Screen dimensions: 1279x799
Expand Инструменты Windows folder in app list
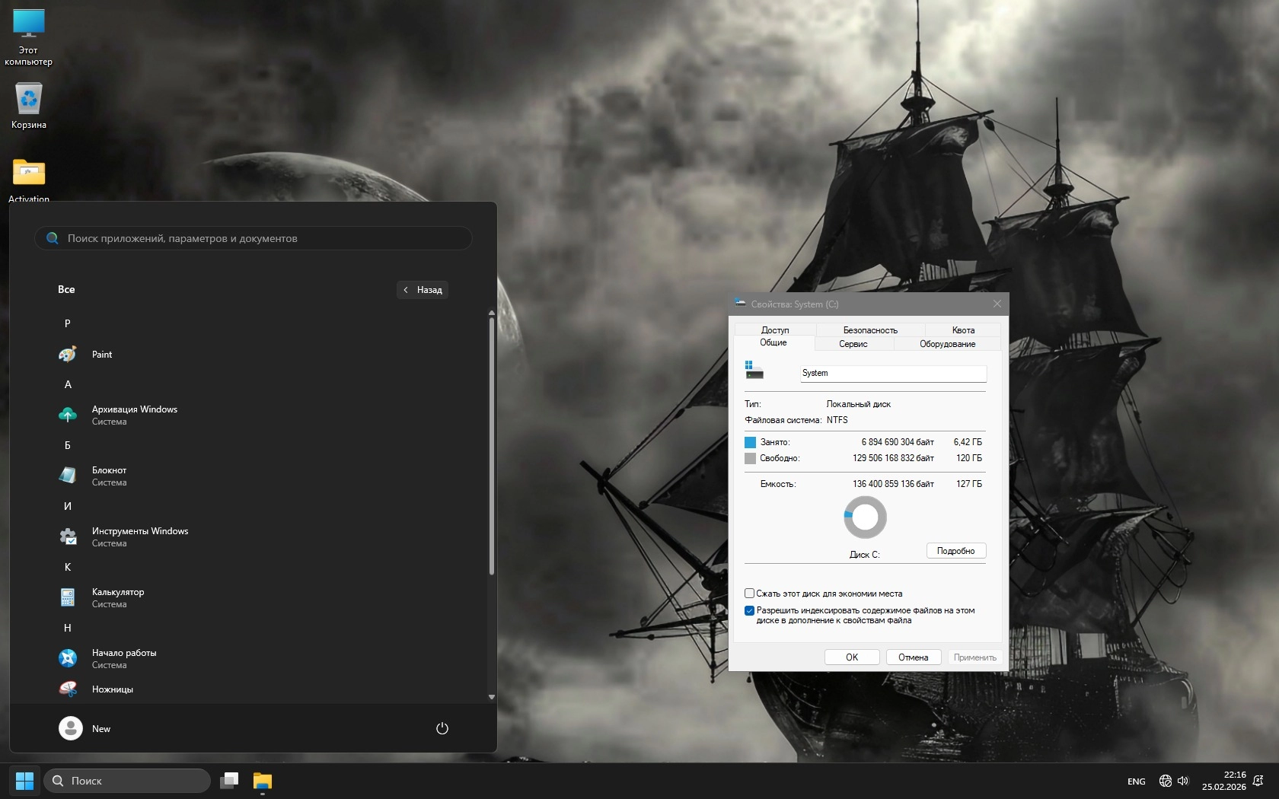pyautogui.click(x=139, y=536)
